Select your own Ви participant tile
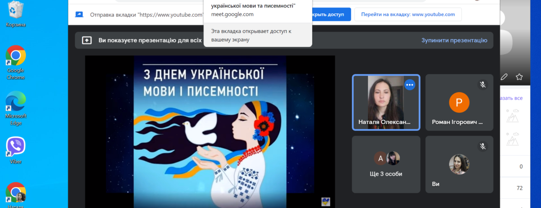This screenshot has width=541, height=208. (459, 164)
